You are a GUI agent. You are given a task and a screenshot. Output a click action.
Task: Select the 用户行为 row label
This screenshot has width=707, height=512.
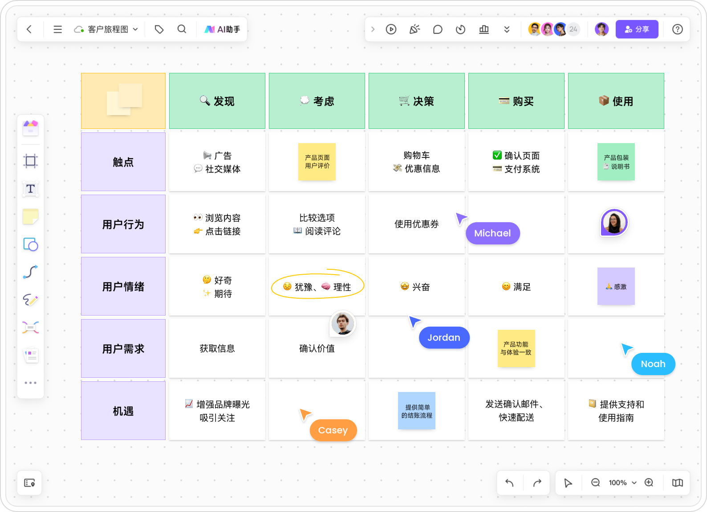tap(123, 224)
